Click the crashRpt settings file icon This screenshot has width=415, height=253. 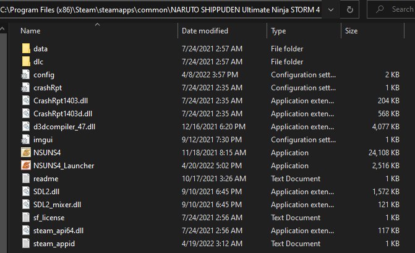(x=26, y=88)
